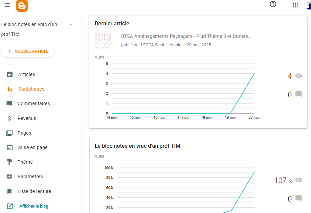Select Statistiques in the sidebar
311x213 pixels.
31,89
